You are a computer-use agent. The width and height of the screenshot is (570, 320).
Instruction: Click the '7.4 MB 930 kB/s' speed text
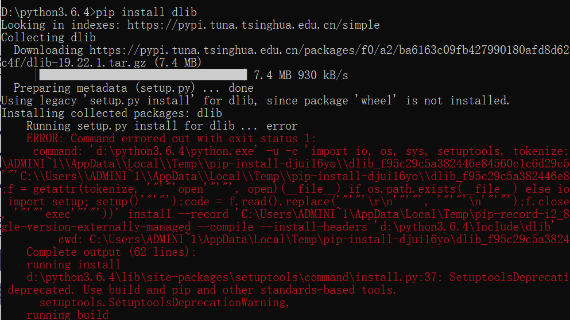pyautogui.click(x=301, y=75)
